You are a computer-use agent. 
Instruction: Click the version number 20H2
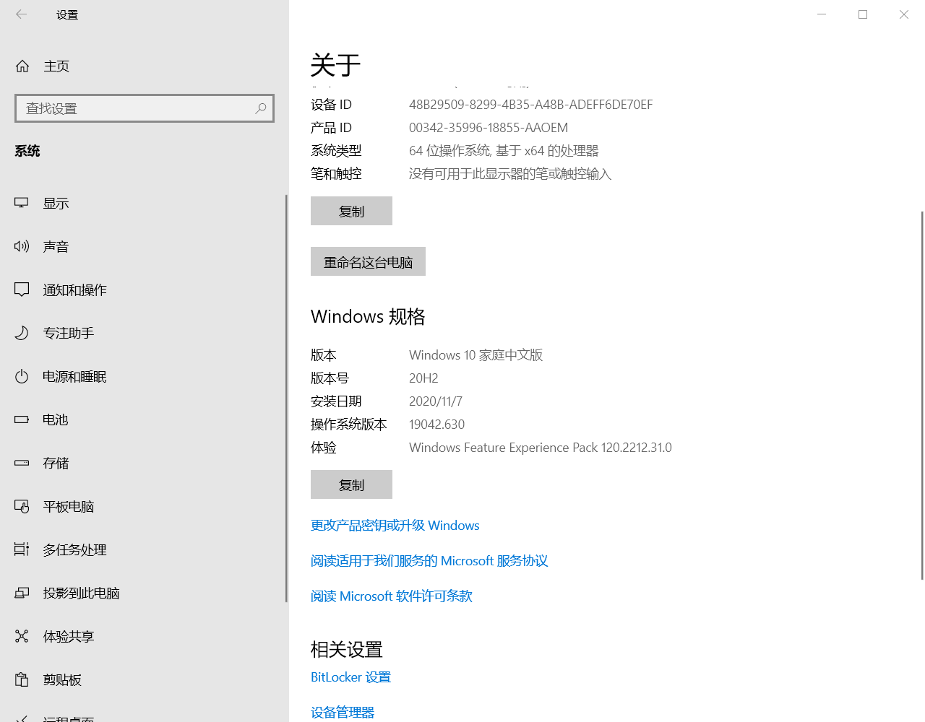423,378
